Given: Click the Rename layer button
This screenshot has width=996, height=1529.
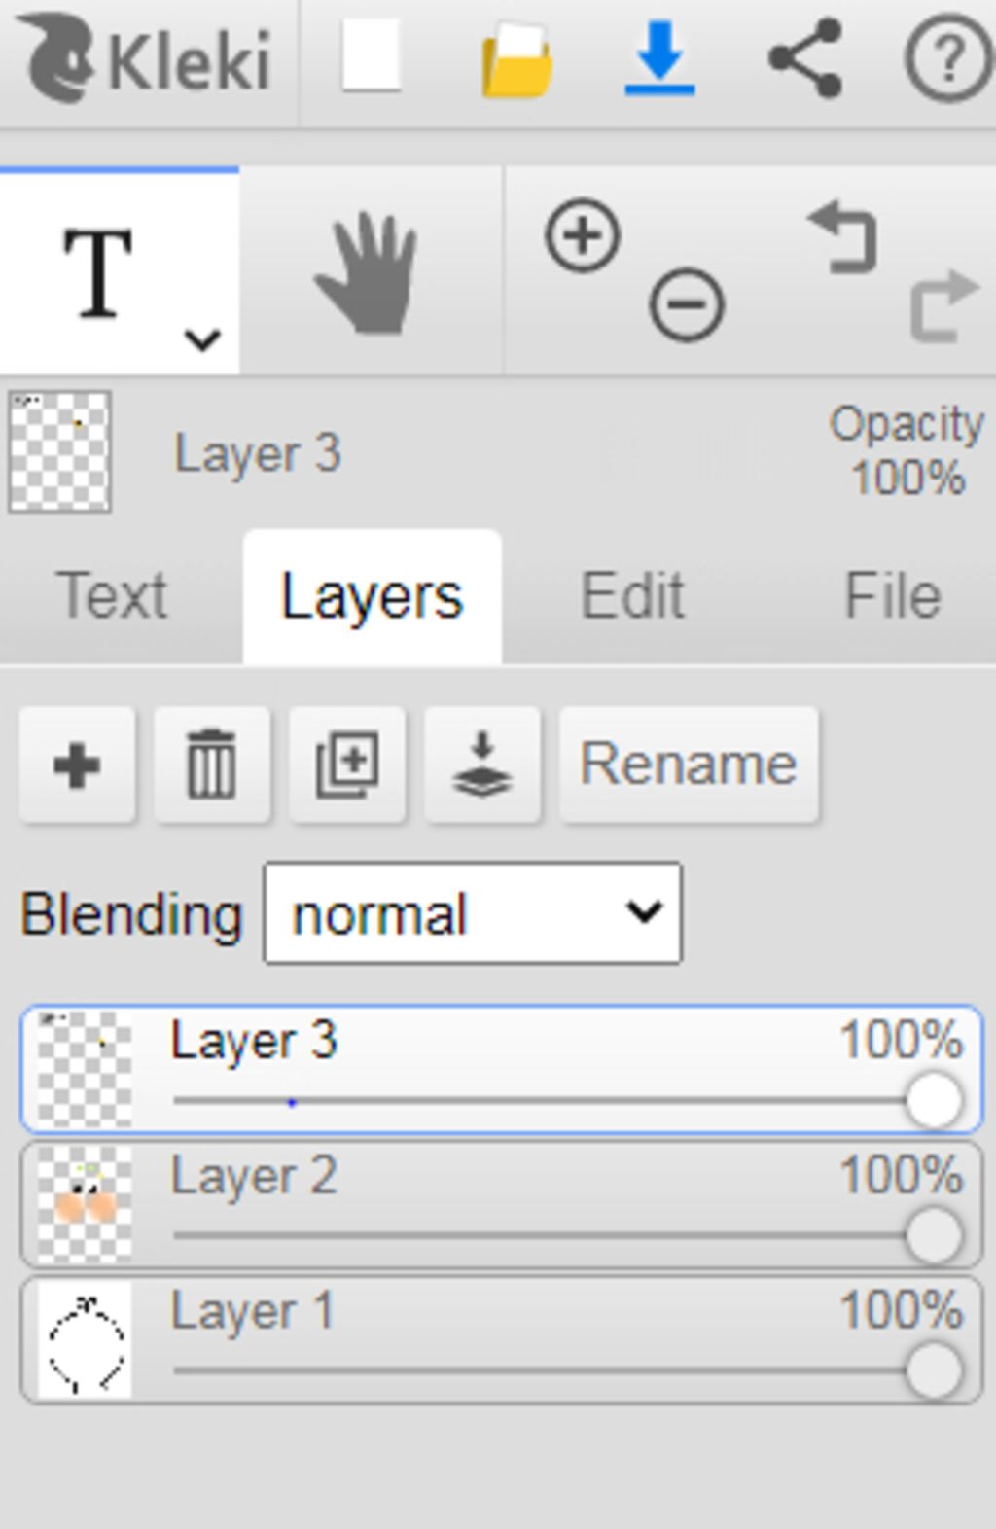Looking at the screenshot, I should coord(689,764).
